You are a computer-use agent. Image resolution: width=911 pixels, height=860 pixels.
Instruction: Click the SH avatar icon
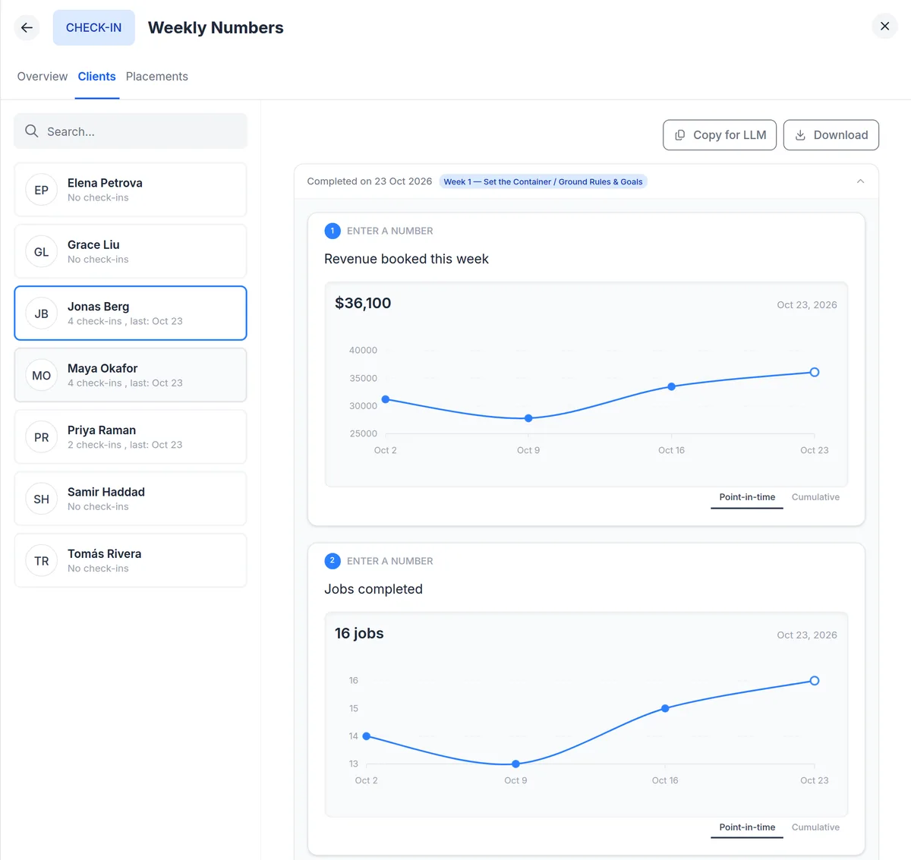click(x=42, y=499)
